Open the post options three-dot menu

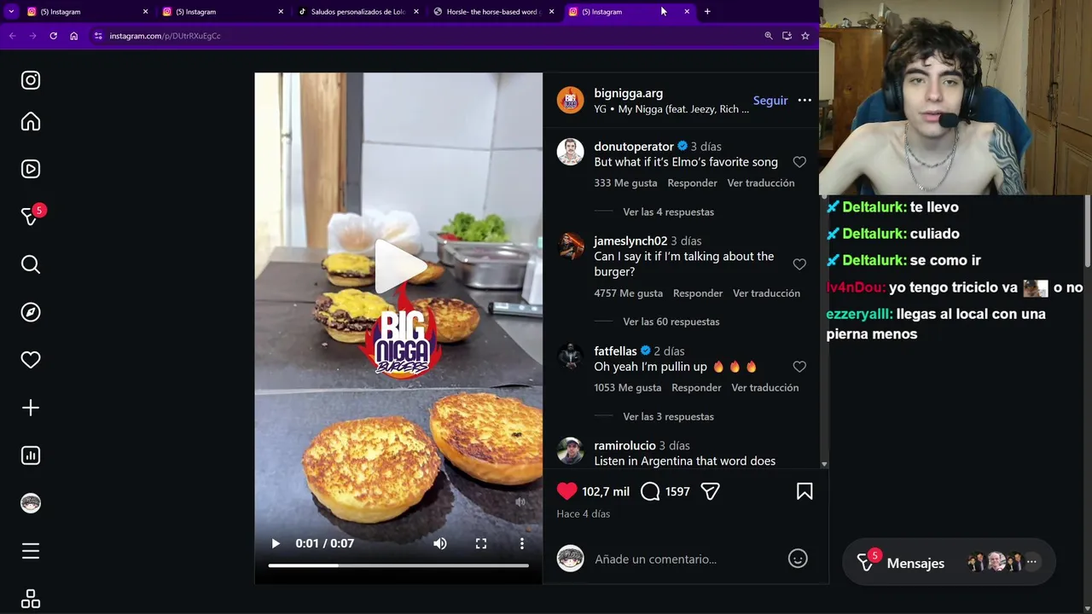[804, 101]
